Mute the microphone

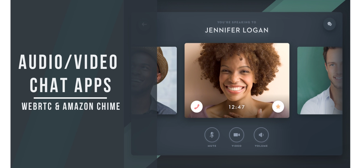pyautogui.click(x=212, y=135)
